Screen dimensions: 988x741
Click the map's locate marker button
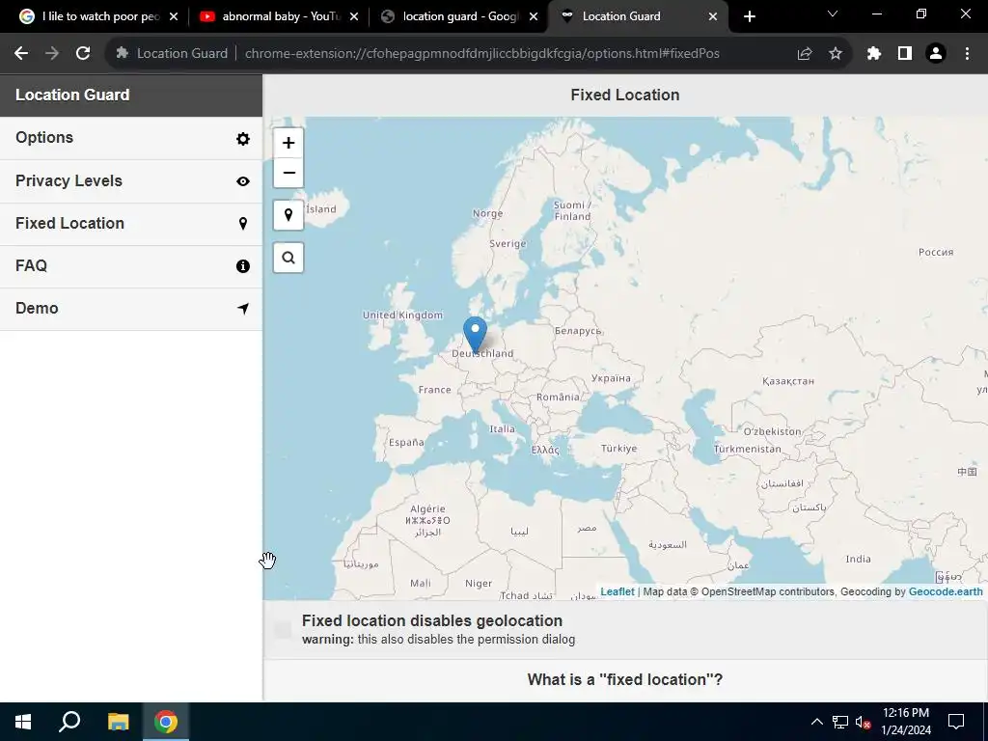click(x=288, y=215)
